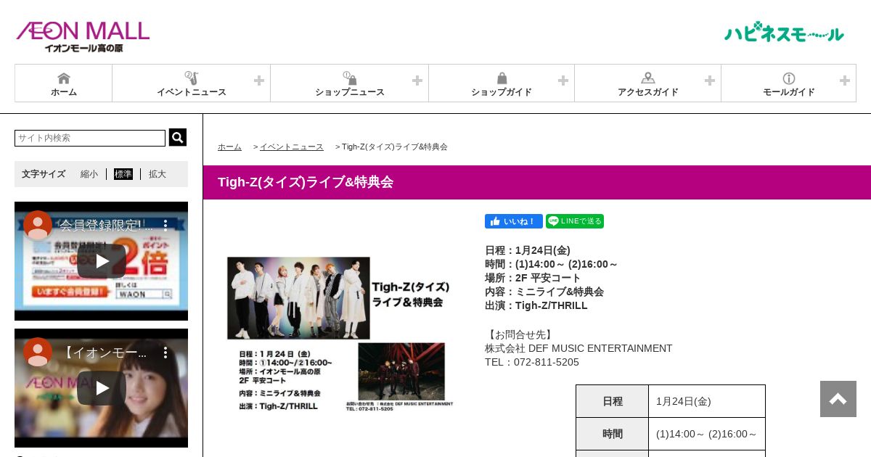This screenshot has height=457, width=871.
Task: Click table cell (1)14:00～ (2)16:00～
Action: 707,434
